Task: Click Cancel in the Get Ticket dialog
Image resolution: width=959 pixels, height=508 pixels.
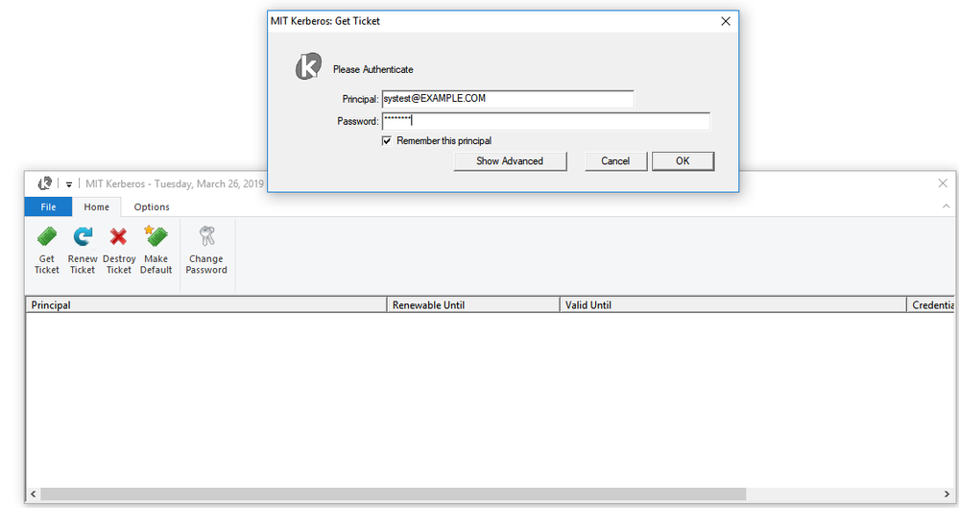Action: (x=615, y=161)
